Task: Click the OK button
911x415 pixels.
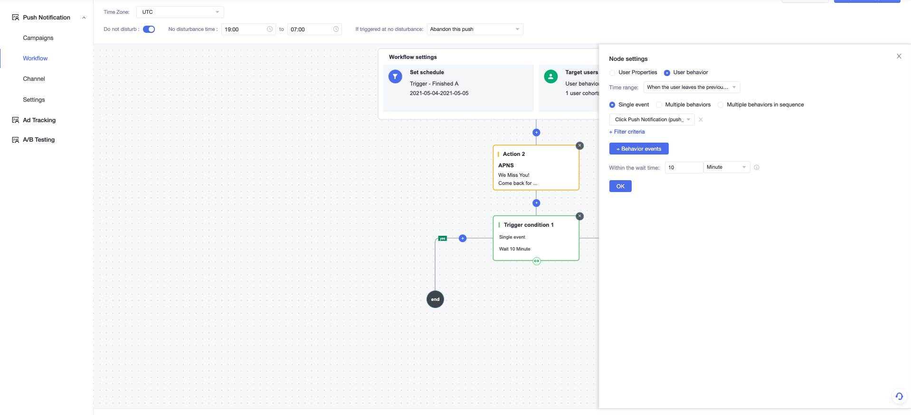Action: (x=620, y=186)
